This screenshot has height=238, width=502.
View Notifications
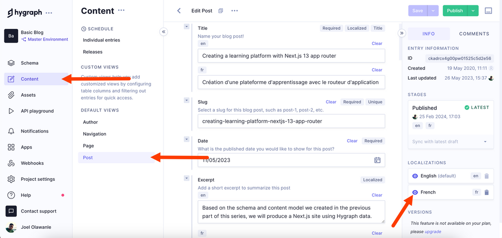(35, 131)
